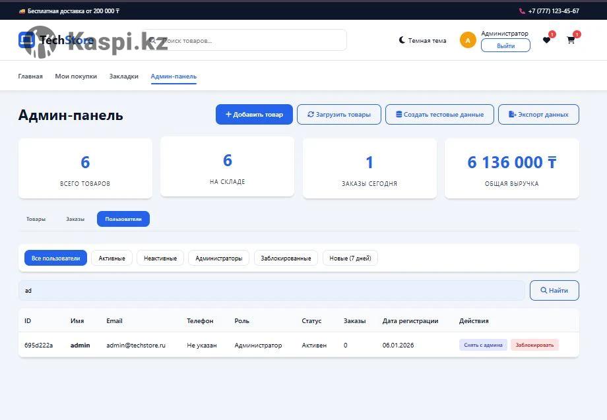Open the wishlist heart icon

(x=546, y=40)
